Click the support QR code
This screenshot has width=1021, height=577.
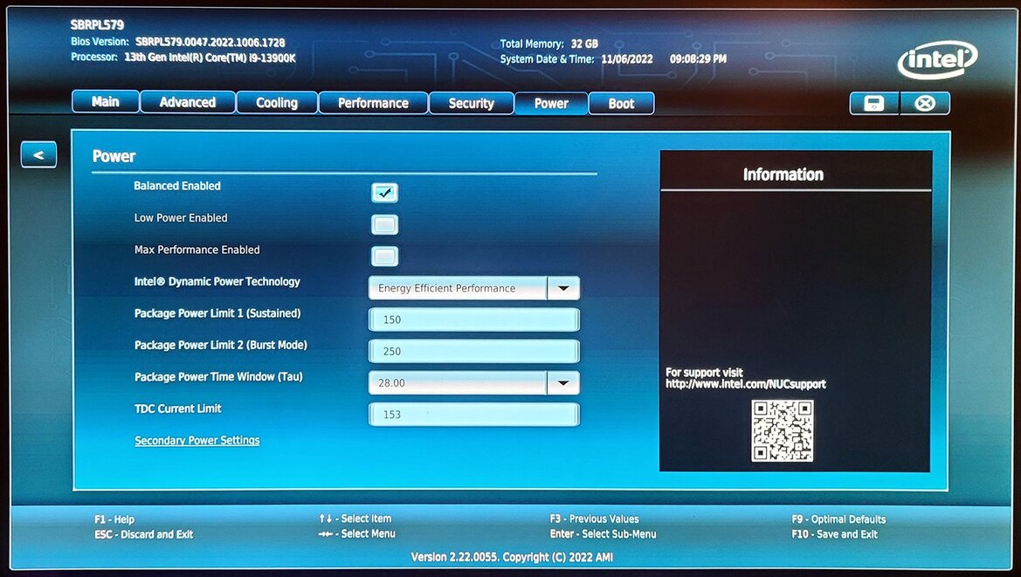tap(782, 431)
